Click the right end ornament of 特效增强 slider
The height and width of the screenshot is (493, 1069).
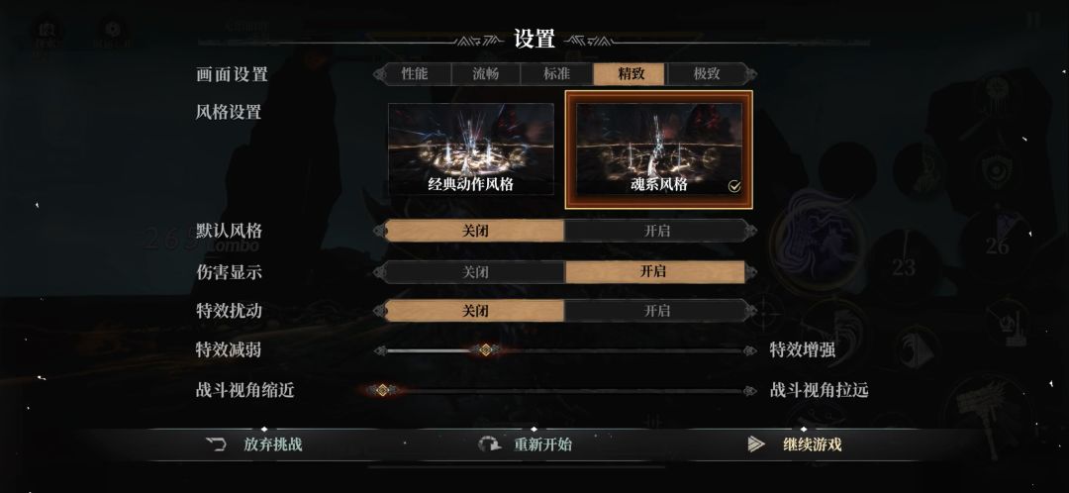pos(750,350)
